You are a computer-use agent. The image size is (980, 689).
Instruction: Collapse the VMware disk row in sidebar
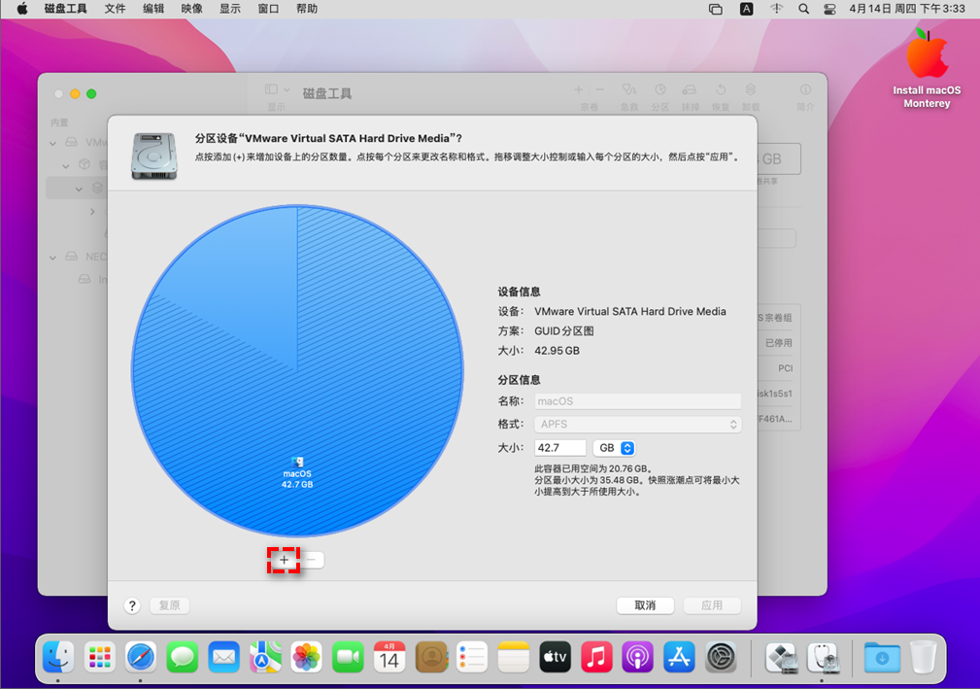53,143
